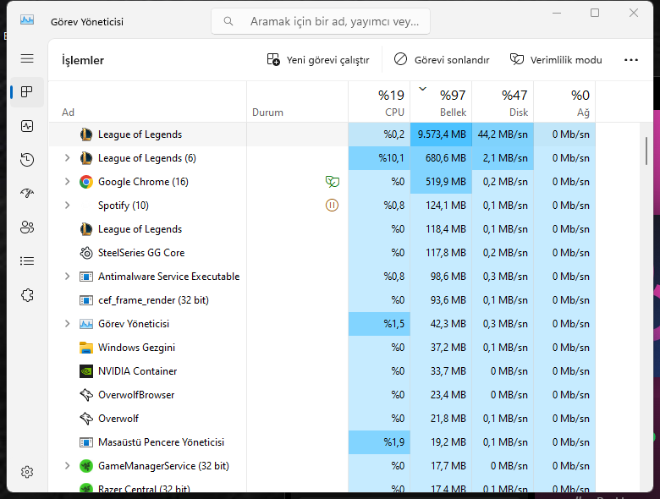Select the 680,6 MB memory cell
The height and width of the screenshot is (499, 660).
click(x=441, y=158)
